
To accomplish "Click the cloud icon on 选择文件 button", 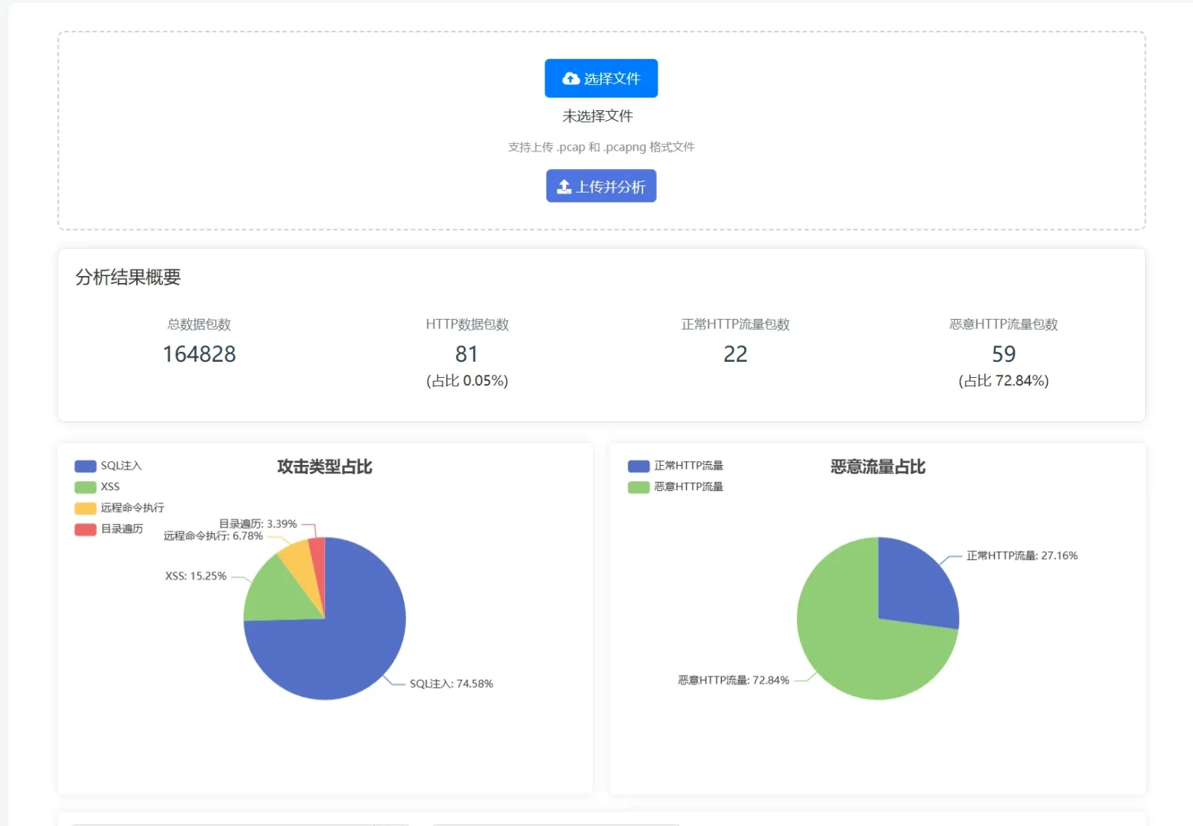I will (570, 78).
